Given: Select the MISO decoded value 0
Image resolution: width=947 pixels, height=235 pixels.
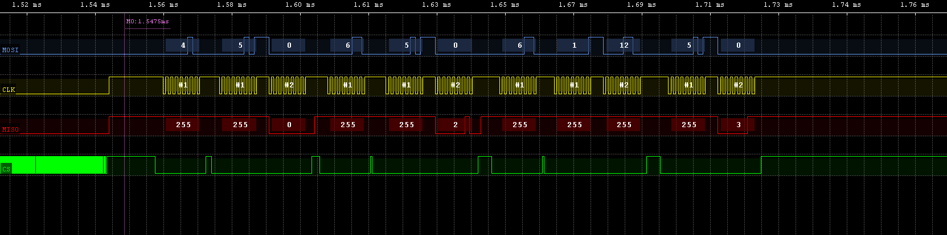Looking at the screenshot, I should point(289,125).
